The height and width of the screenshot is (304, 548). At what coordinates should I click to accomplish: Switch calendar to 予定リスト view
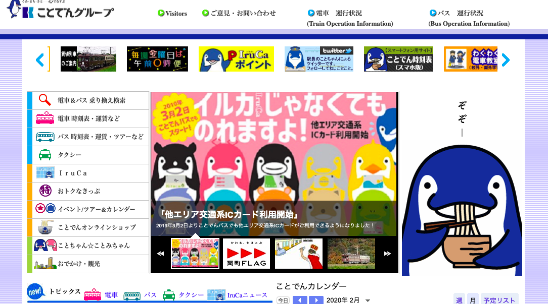tap(499, 300)
